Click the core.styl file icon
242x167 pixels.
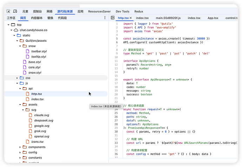click(25, 67)
